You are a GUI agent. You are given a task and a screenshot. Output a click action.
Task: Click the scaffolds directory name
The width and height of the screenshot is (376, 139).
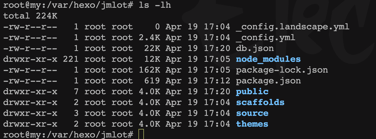pos(260,102)
